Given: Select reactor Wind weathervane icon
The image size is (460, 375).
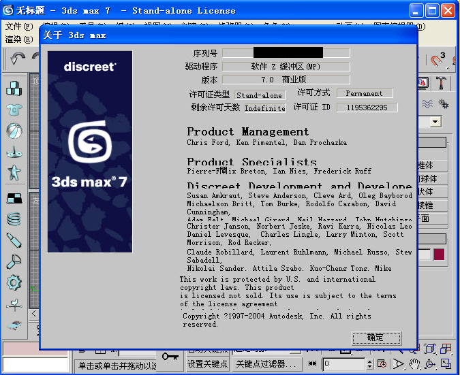Looking at the screenshot, I should pyautogui.click(x=14, y=305).
